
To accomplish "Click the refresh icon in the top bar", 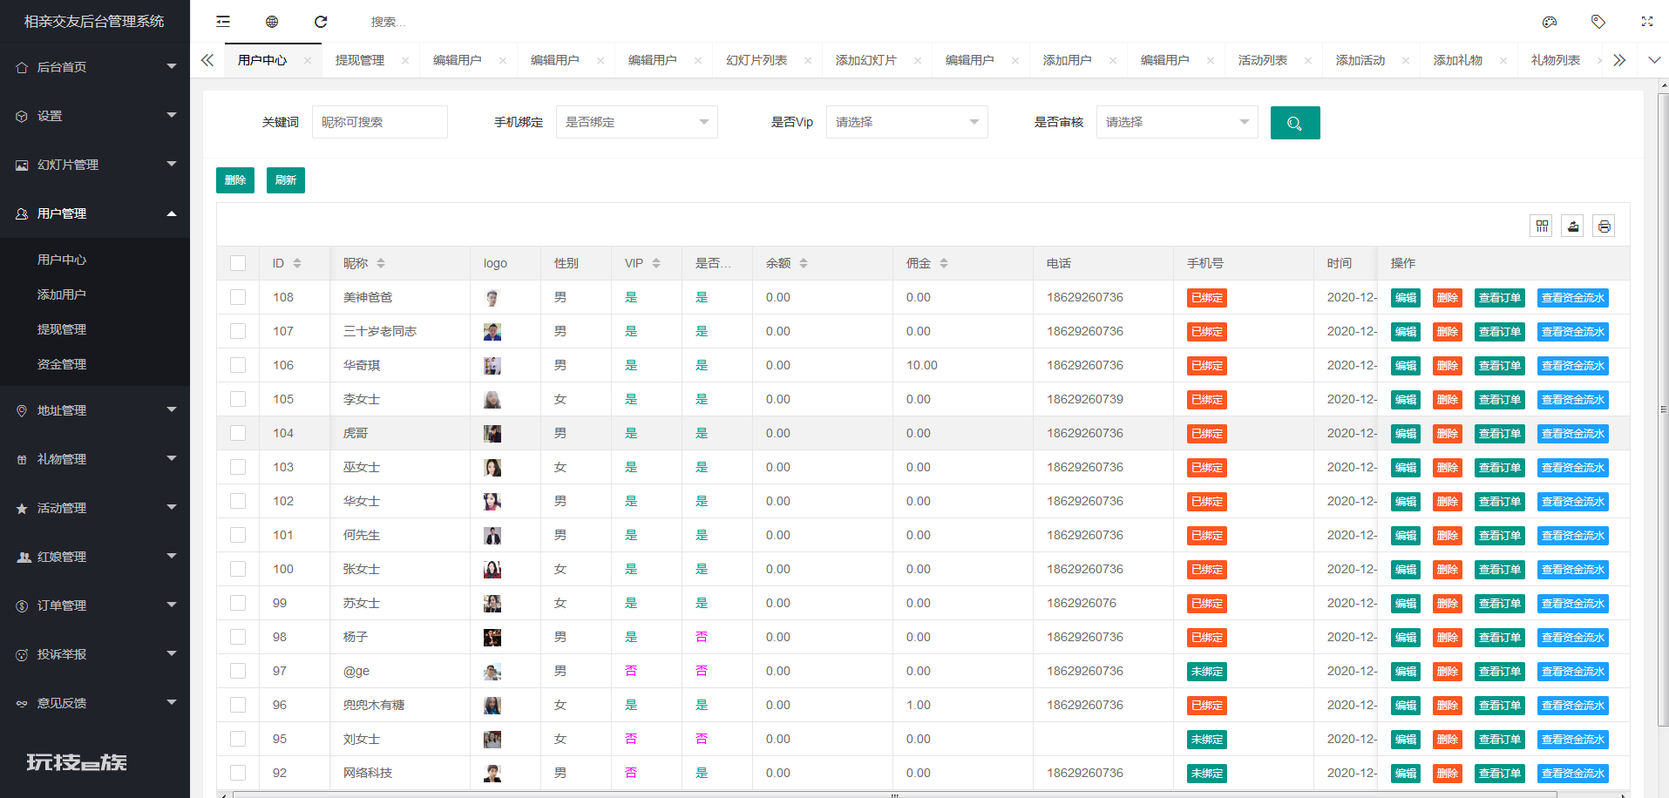I will tap(321, 22).
